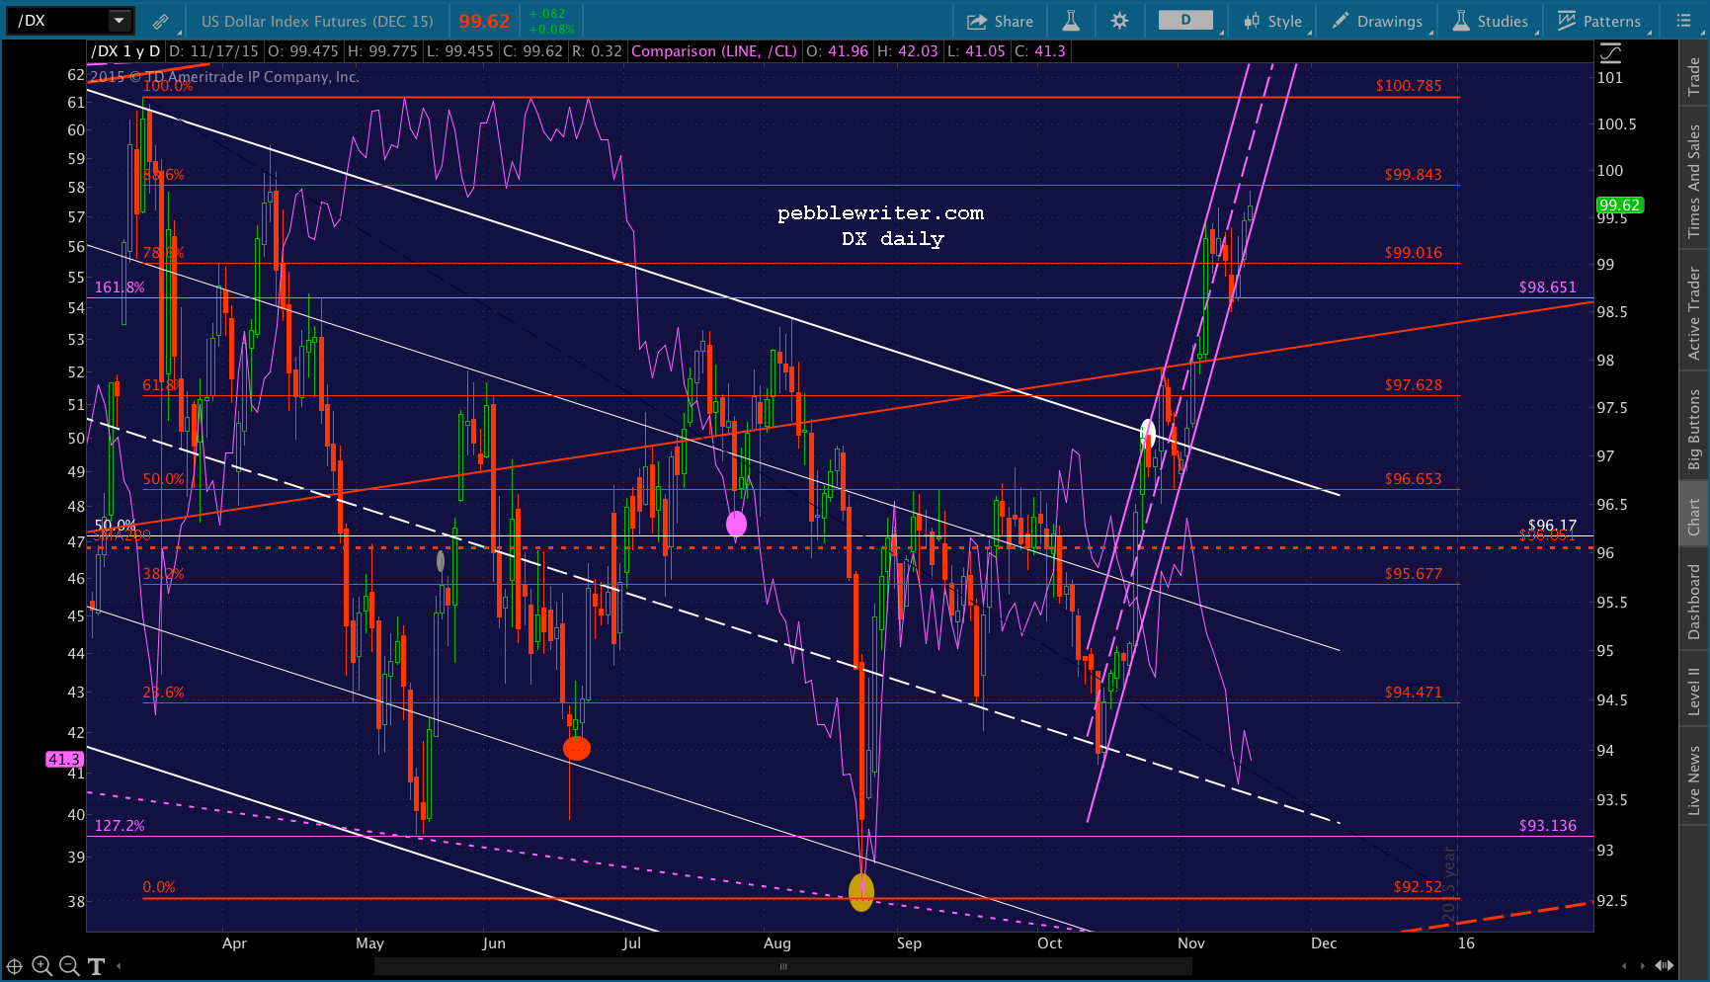The height and width of the screenshot is (982, 1710).
Task: Select the red oval chart marker
Action: pyautogui.click(x=577, y=749)
